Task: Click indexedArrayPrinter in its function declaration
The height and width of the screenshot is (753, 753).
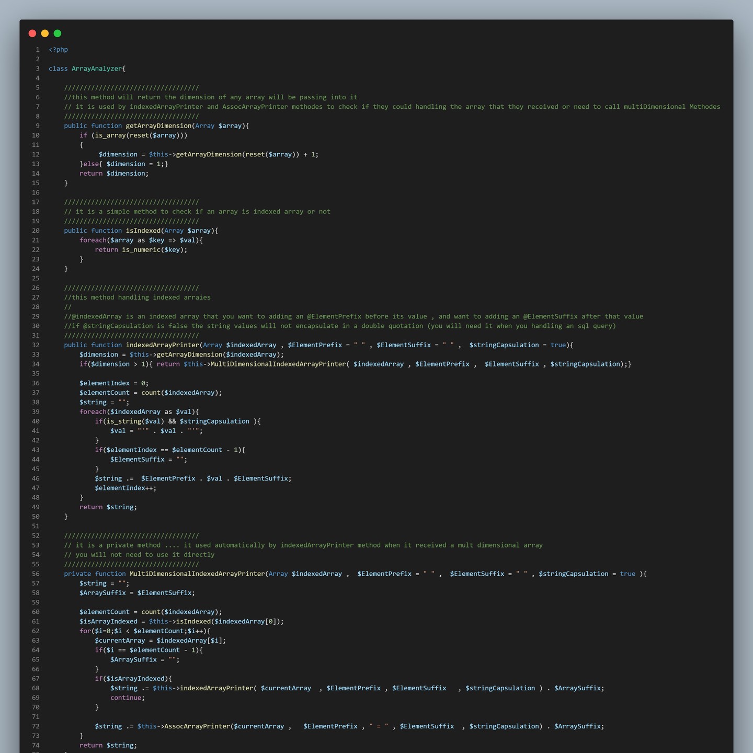Action: click(x=163, y=345)
